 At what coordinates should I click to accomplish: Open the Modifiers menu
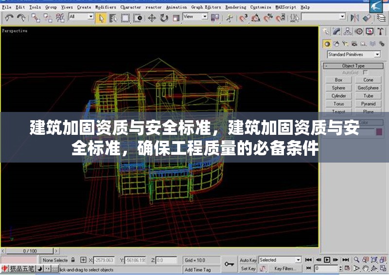coord(106,7)
